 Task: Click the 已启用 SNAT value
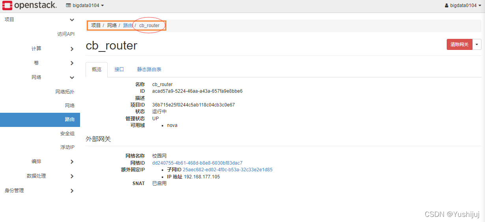tap(159, 183)
